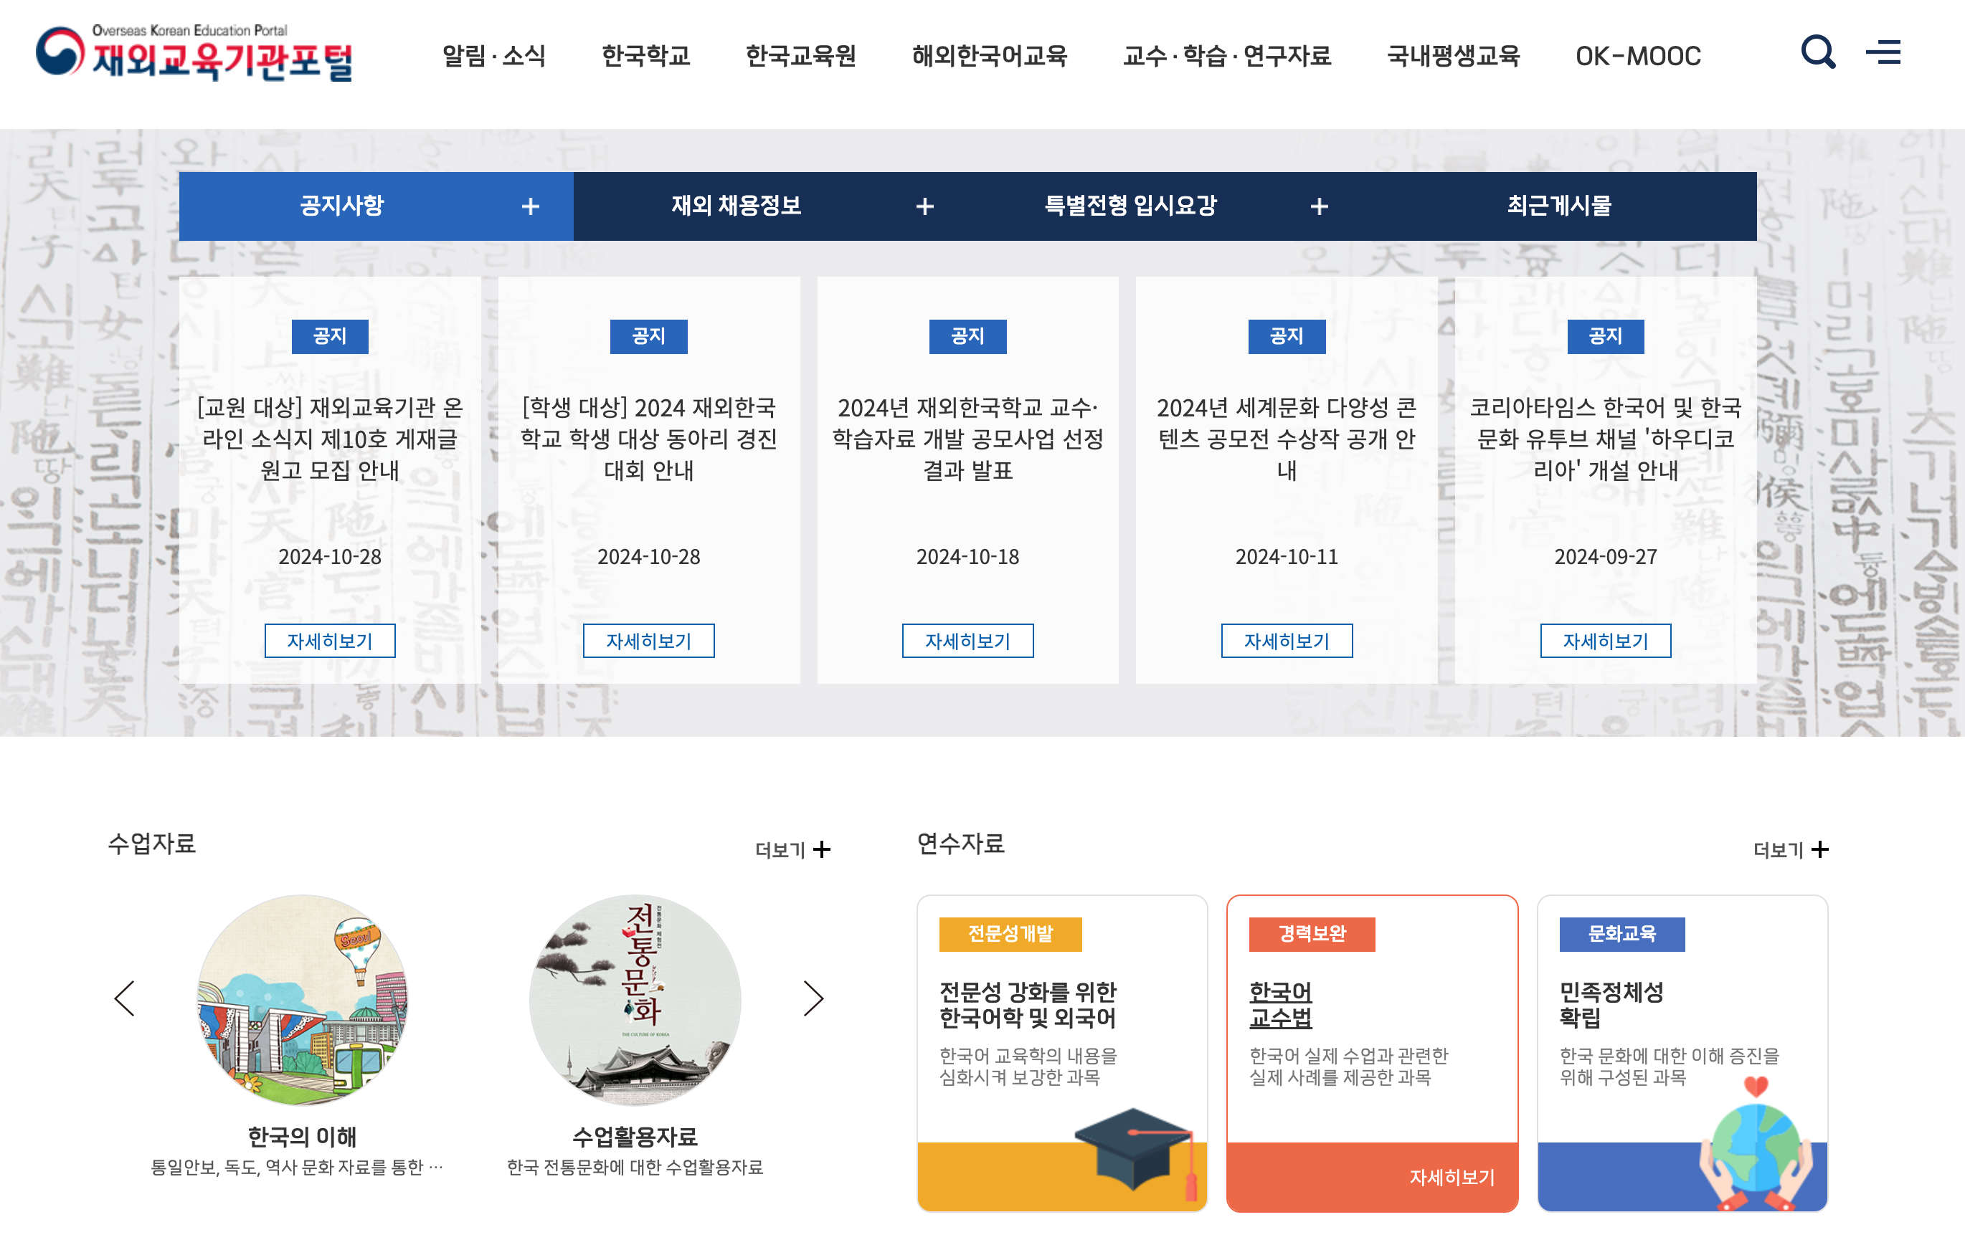The height and width of the screenshot is (1250, 1965).
Task: Click 자세히보기 on 코리아타임스 유튜브 notice
Action: (x=1604, y=641)
